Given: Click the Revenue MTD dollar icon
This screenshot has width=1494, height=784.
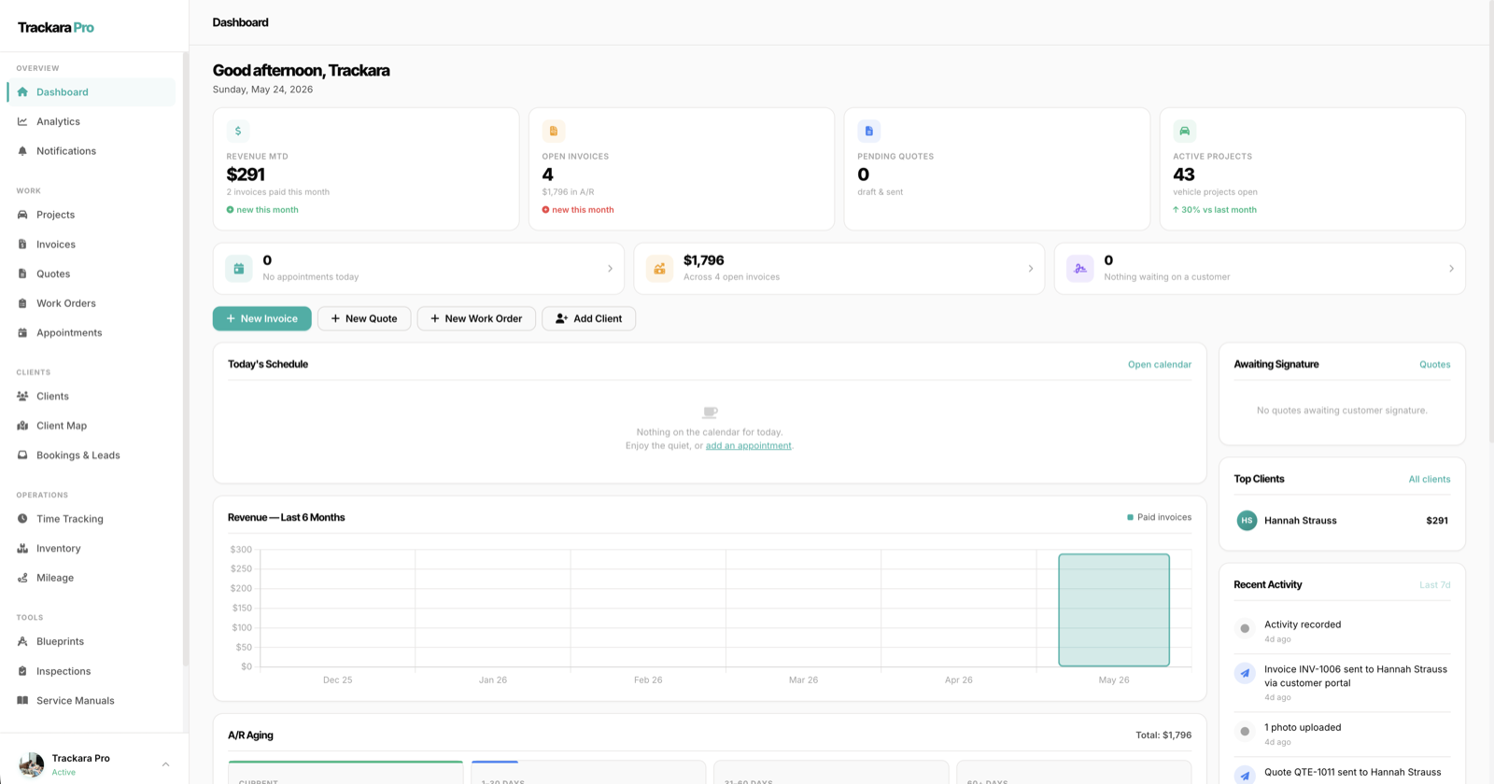Looking at the screenshot, I should [238, 131].
